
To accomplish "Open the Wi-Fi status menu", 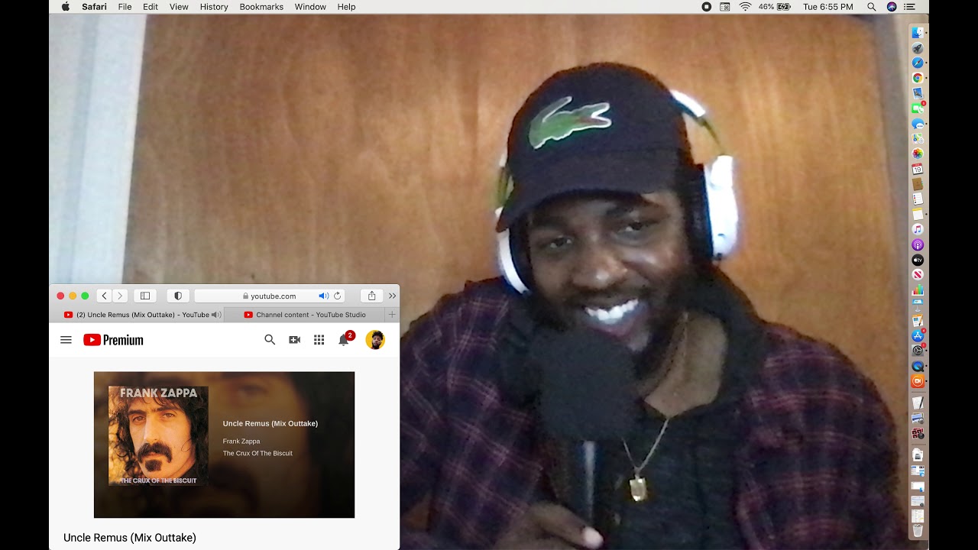I will tap(745, 7).
